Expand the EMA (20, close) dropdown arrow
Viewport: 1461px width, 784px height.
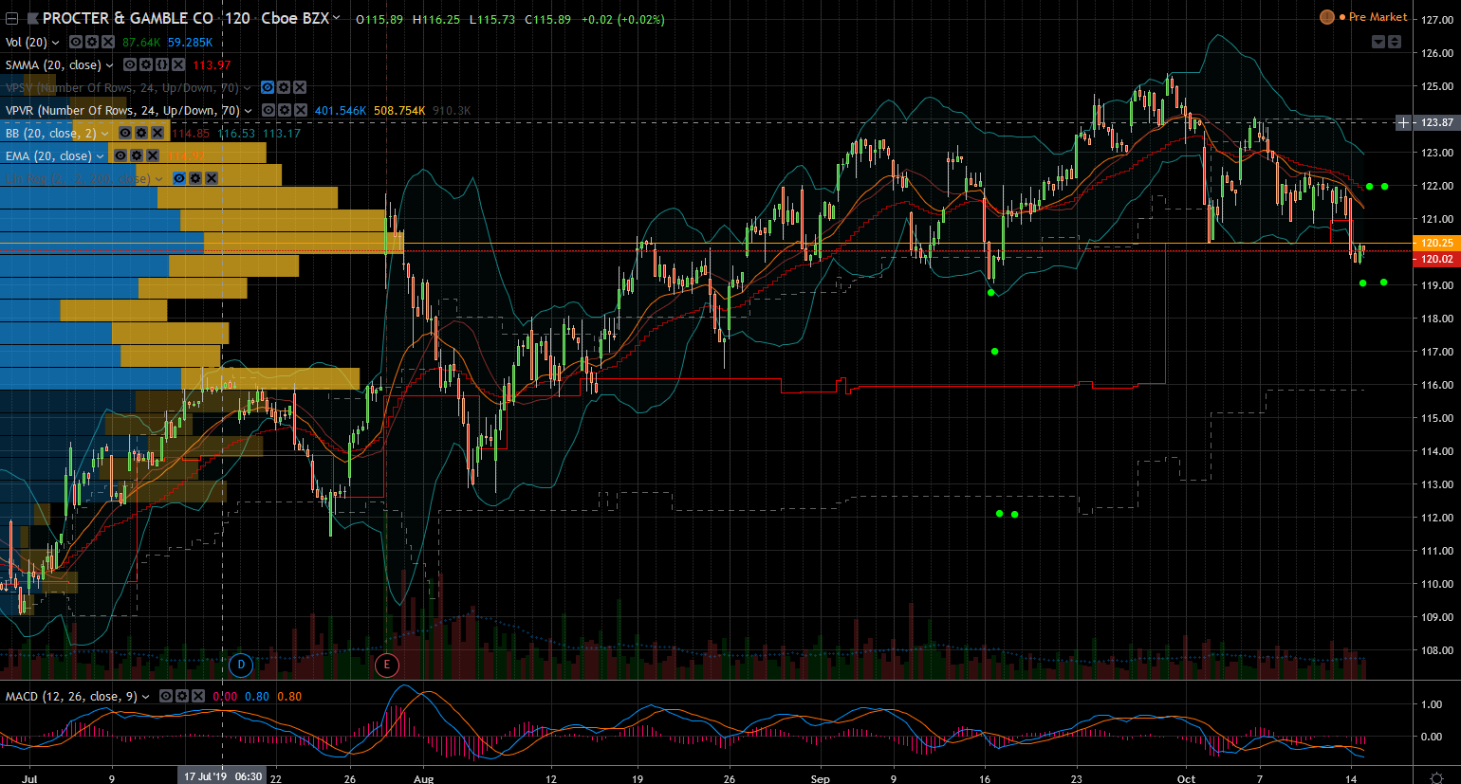coord(101,156)
